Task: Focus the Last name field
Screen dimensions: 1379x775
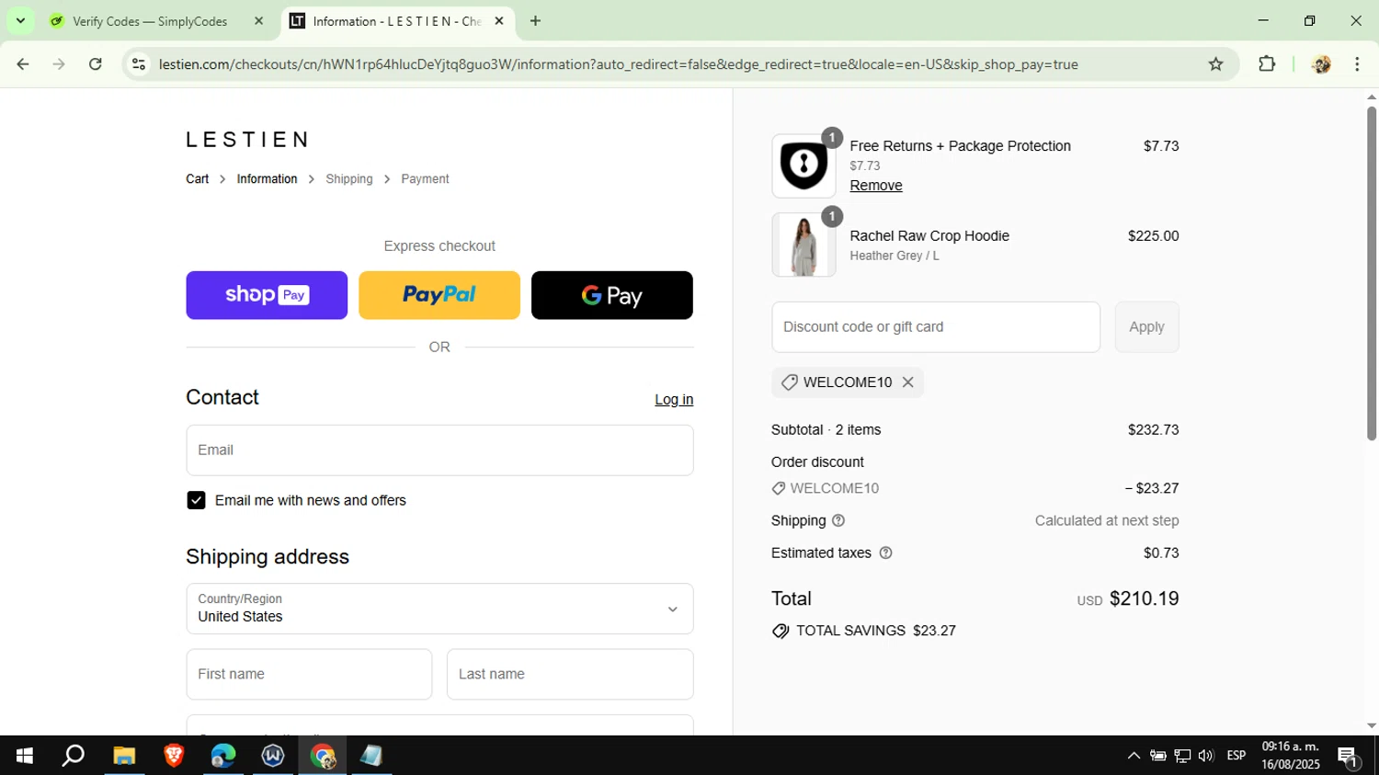Action: [570, 674]
